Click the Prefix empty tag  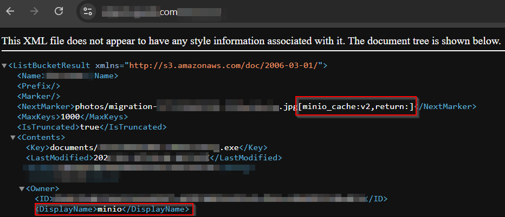(38, 86)
